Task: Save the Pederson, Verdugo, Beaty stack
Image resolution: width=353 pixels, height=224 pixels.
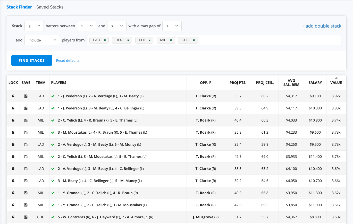Action: (26, 96)
